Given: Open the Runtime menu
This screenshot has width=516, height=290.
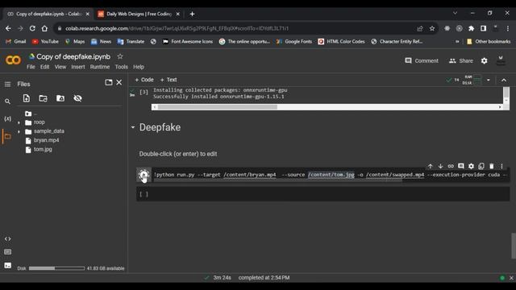Looking at the screenshot, I should click(x=100, y=67).
